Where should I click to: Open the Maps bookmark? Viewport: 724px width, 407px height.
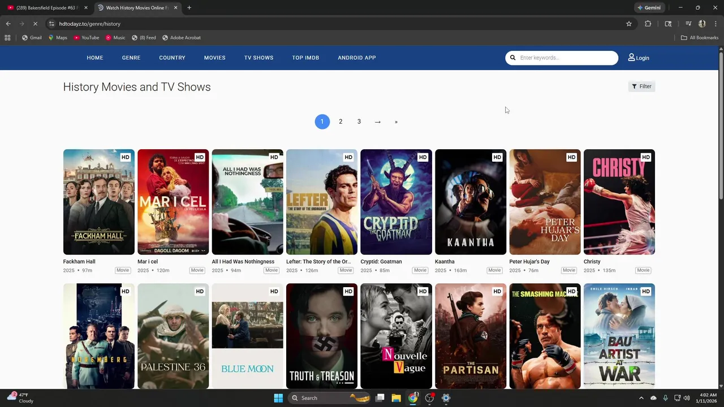[x=58, y=38]
